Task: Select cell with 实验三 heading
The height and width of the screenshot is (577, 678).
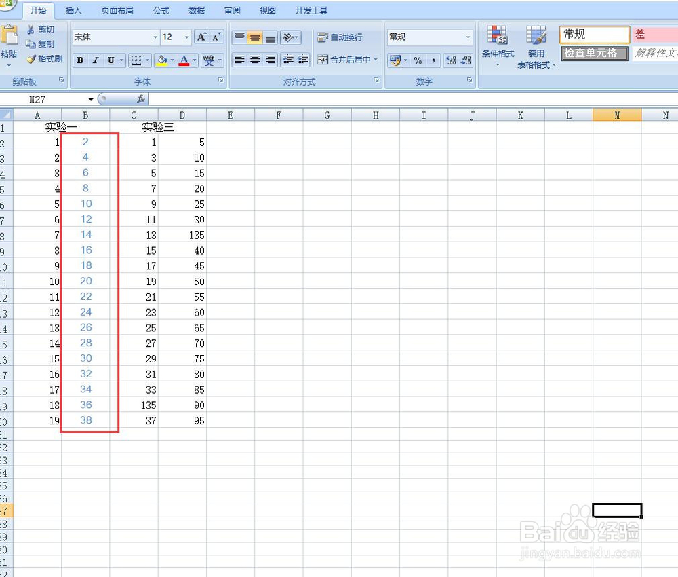Action: 158,127
